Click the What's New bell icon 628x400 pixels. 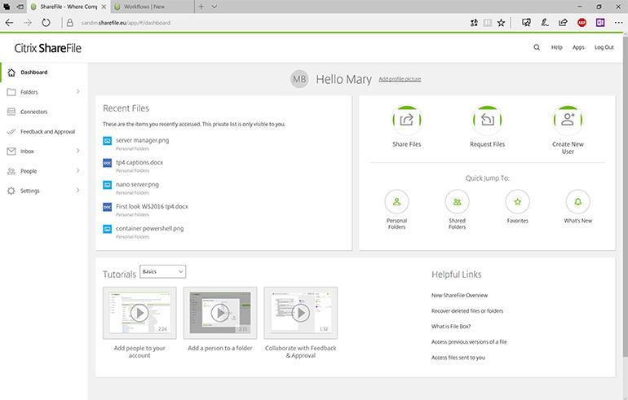[578, 201]
